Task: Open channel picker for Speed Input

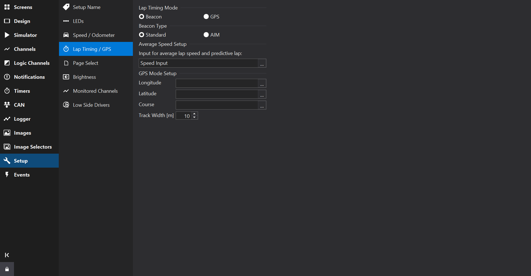Action: click(262, 63)
